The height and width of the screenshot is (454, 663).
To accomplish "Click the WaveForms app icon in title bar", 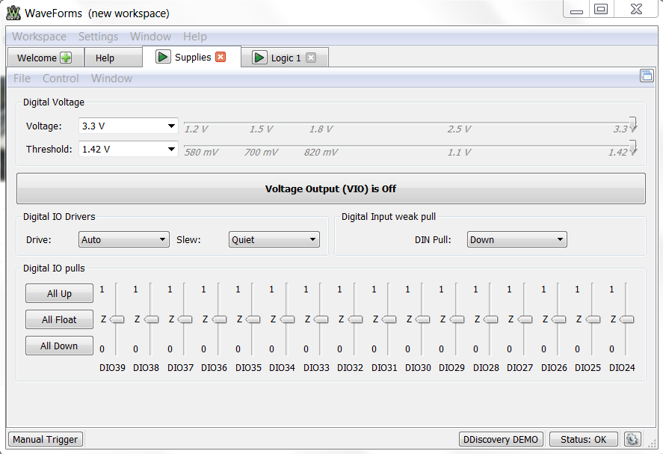I will tap(13, 13).
